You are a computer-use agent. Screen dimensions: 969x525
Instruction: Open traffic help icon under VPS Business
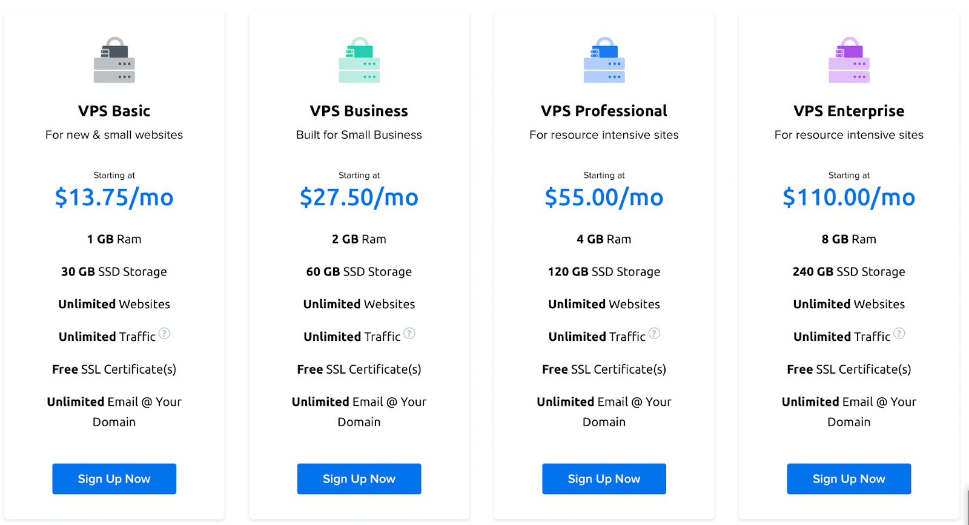409,334
